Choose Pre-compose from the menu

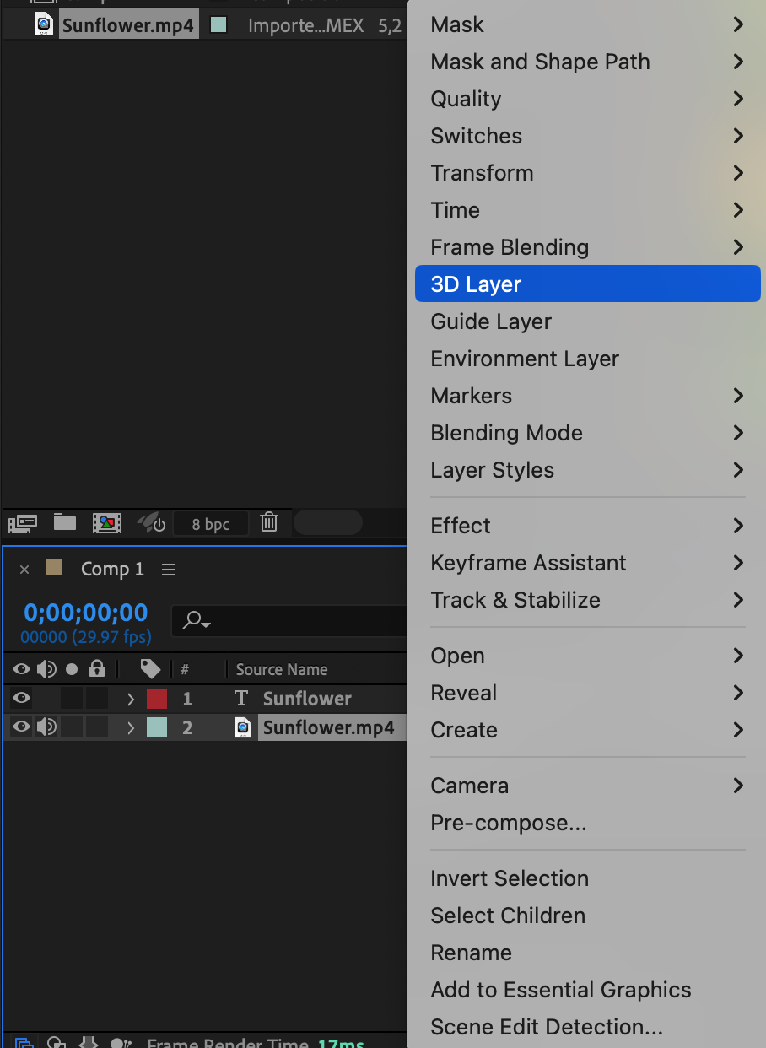coord(508,823)
